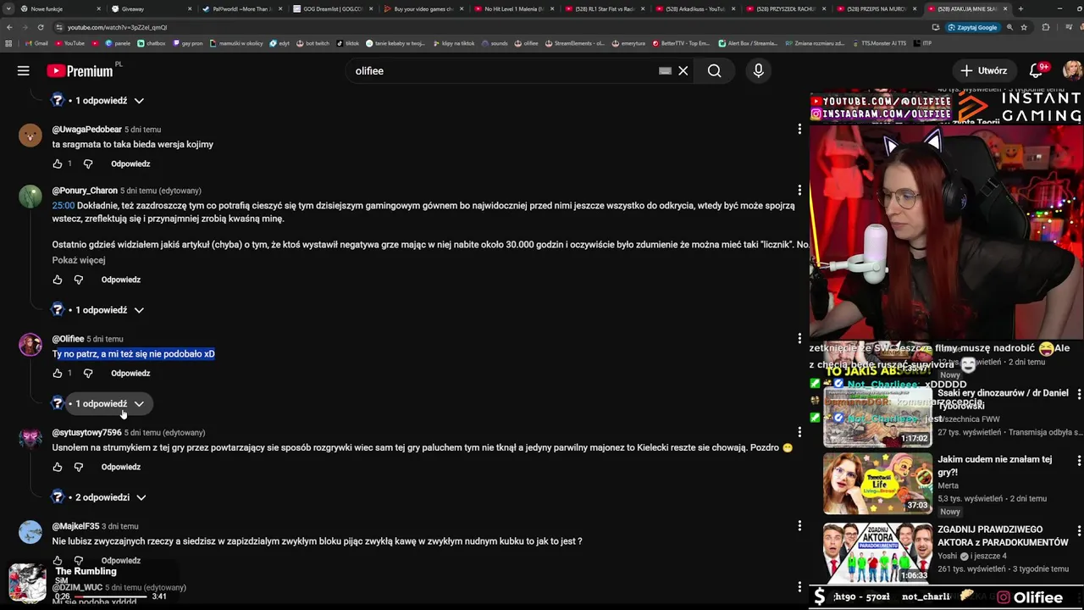Open the Jakim cudem nie znałam video thumbnail
Viewport: 1084px width, 610px height.
(877, 483)
